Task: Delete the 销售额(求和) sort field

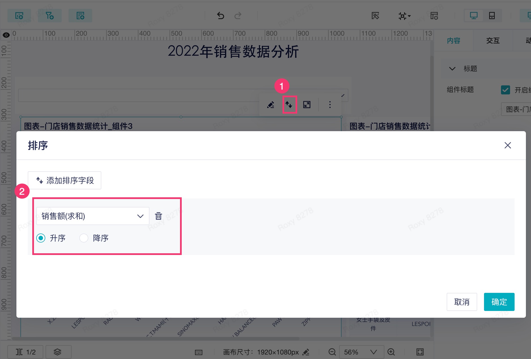Action: 159,216
